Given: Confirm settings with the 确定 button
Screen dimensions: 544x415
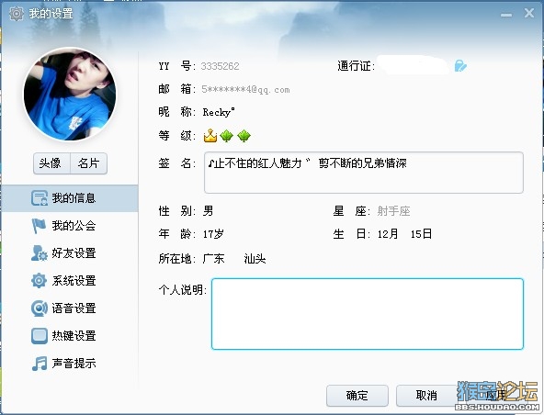Looking at the screenshot, I should (357, 395).
